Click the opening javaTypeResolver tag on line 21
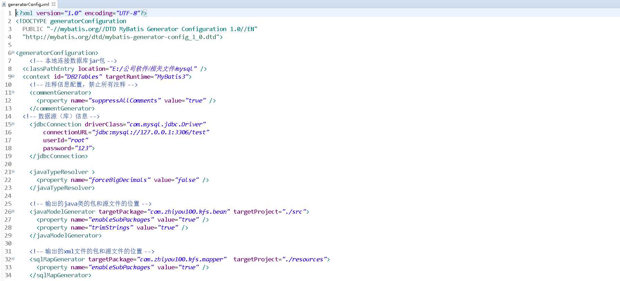 [x=62, y=172]
